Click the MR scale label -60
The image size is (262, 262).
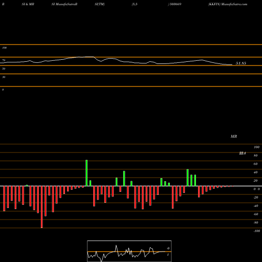pyautogui.click(x=256, y=214)
